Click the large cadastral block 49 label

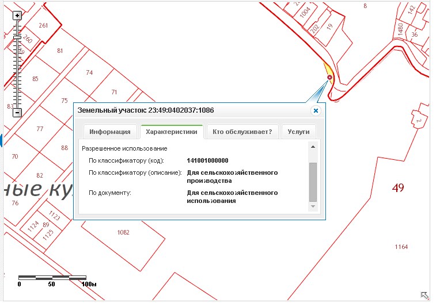click(397, 187)
